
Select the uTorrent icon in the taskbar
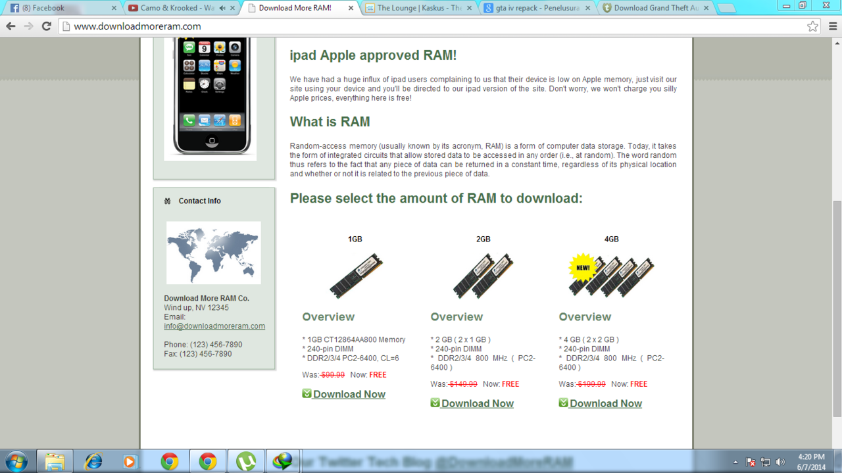[245, 461]
